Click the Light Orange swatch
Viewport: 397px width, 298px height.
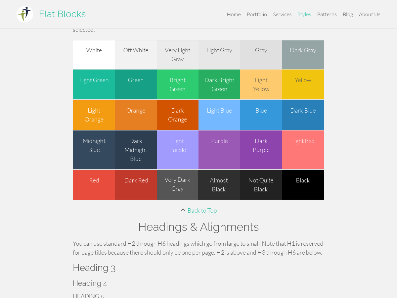[x=94, y=115]
